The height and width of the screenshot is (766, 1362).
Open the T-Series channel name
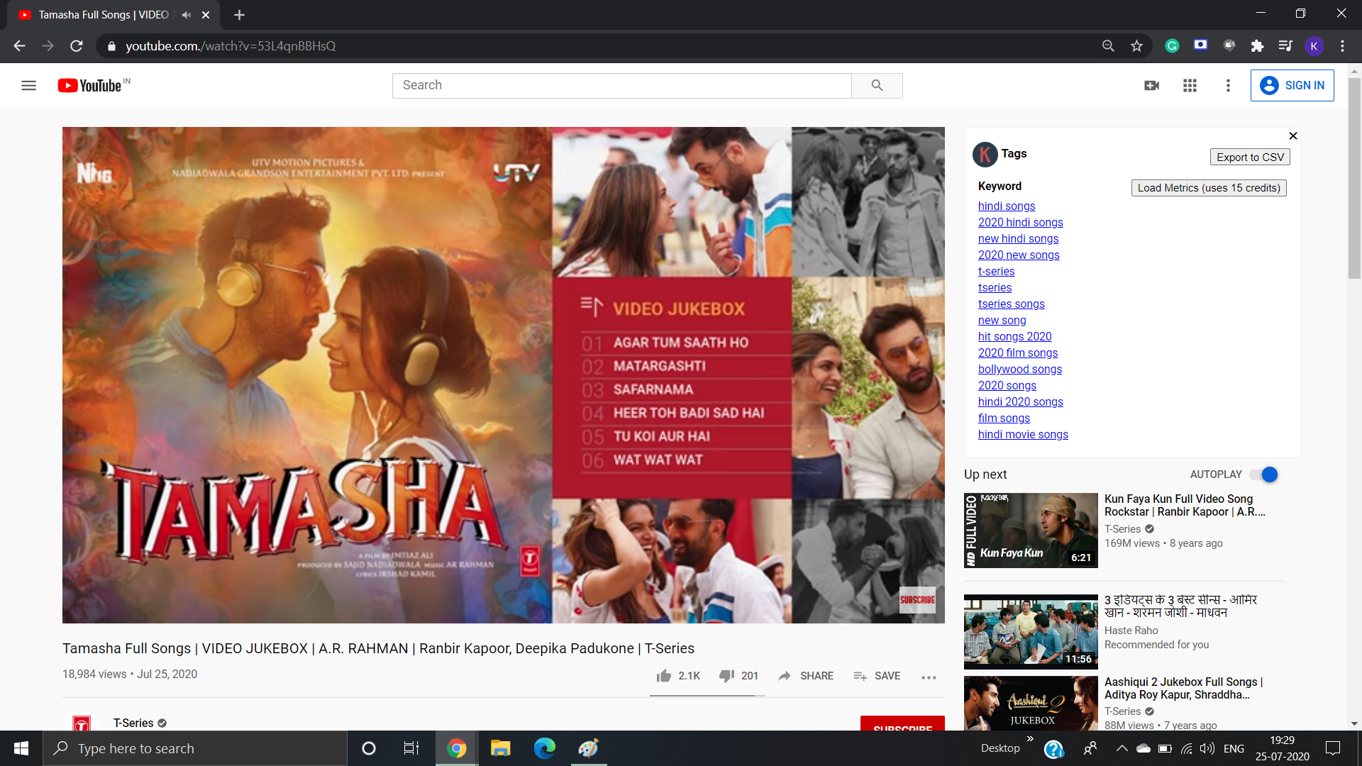point(133,723)
